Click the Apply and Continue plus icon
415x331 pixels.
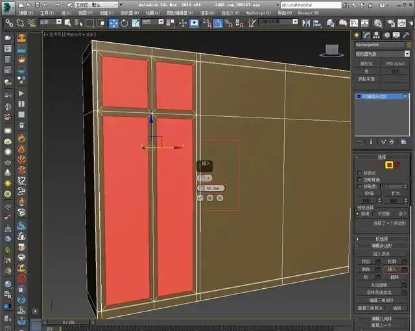pos(210,198)
